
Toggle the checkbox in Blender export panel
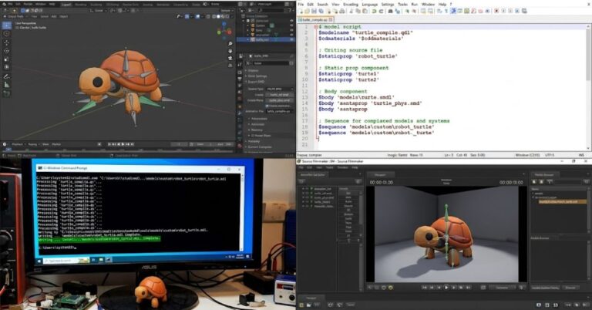(267, 106)
